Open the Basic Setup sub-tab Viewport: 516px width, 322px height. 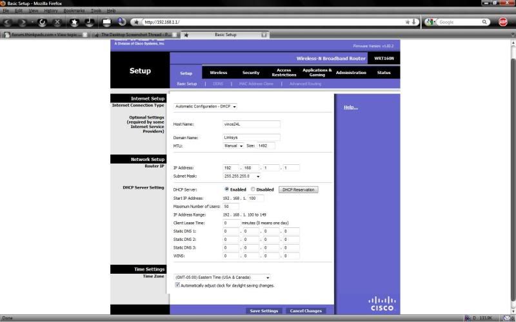[187, 84]
